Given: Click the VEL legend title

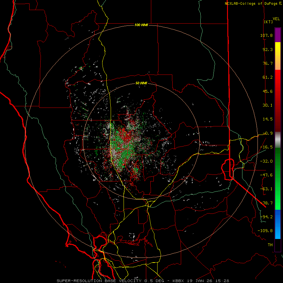Looking at the screenshot, I should [276, 19].
